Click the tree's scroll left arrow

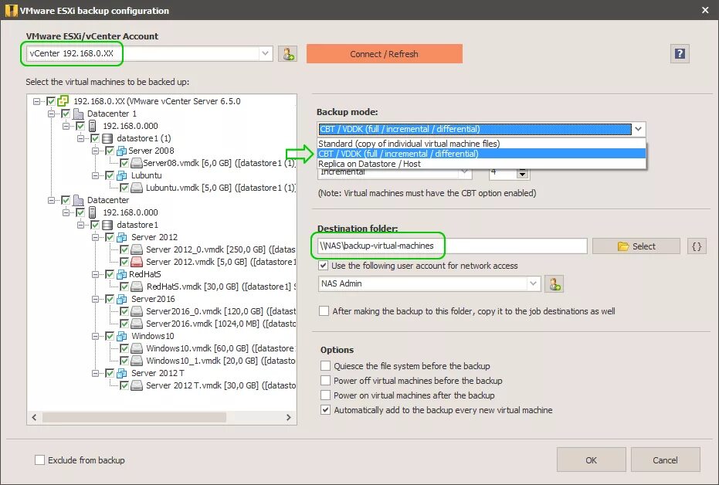(x=35, y=417)
